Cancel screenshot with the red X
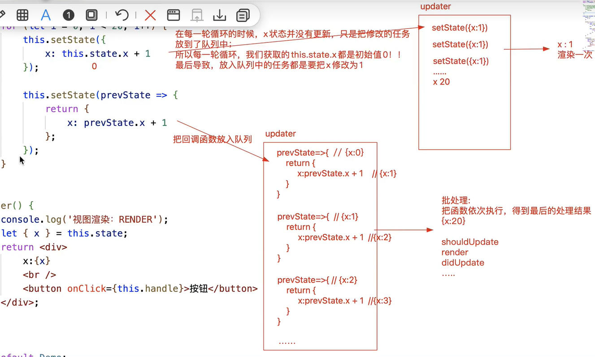Viewport: 595px width, 357px height. coord(150,15)
